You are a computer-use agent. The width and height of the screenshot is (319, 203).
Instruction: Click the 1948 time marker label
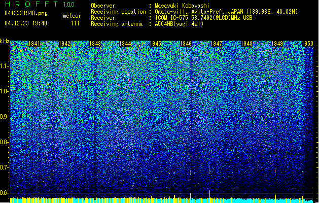click(x=246, y=44)
